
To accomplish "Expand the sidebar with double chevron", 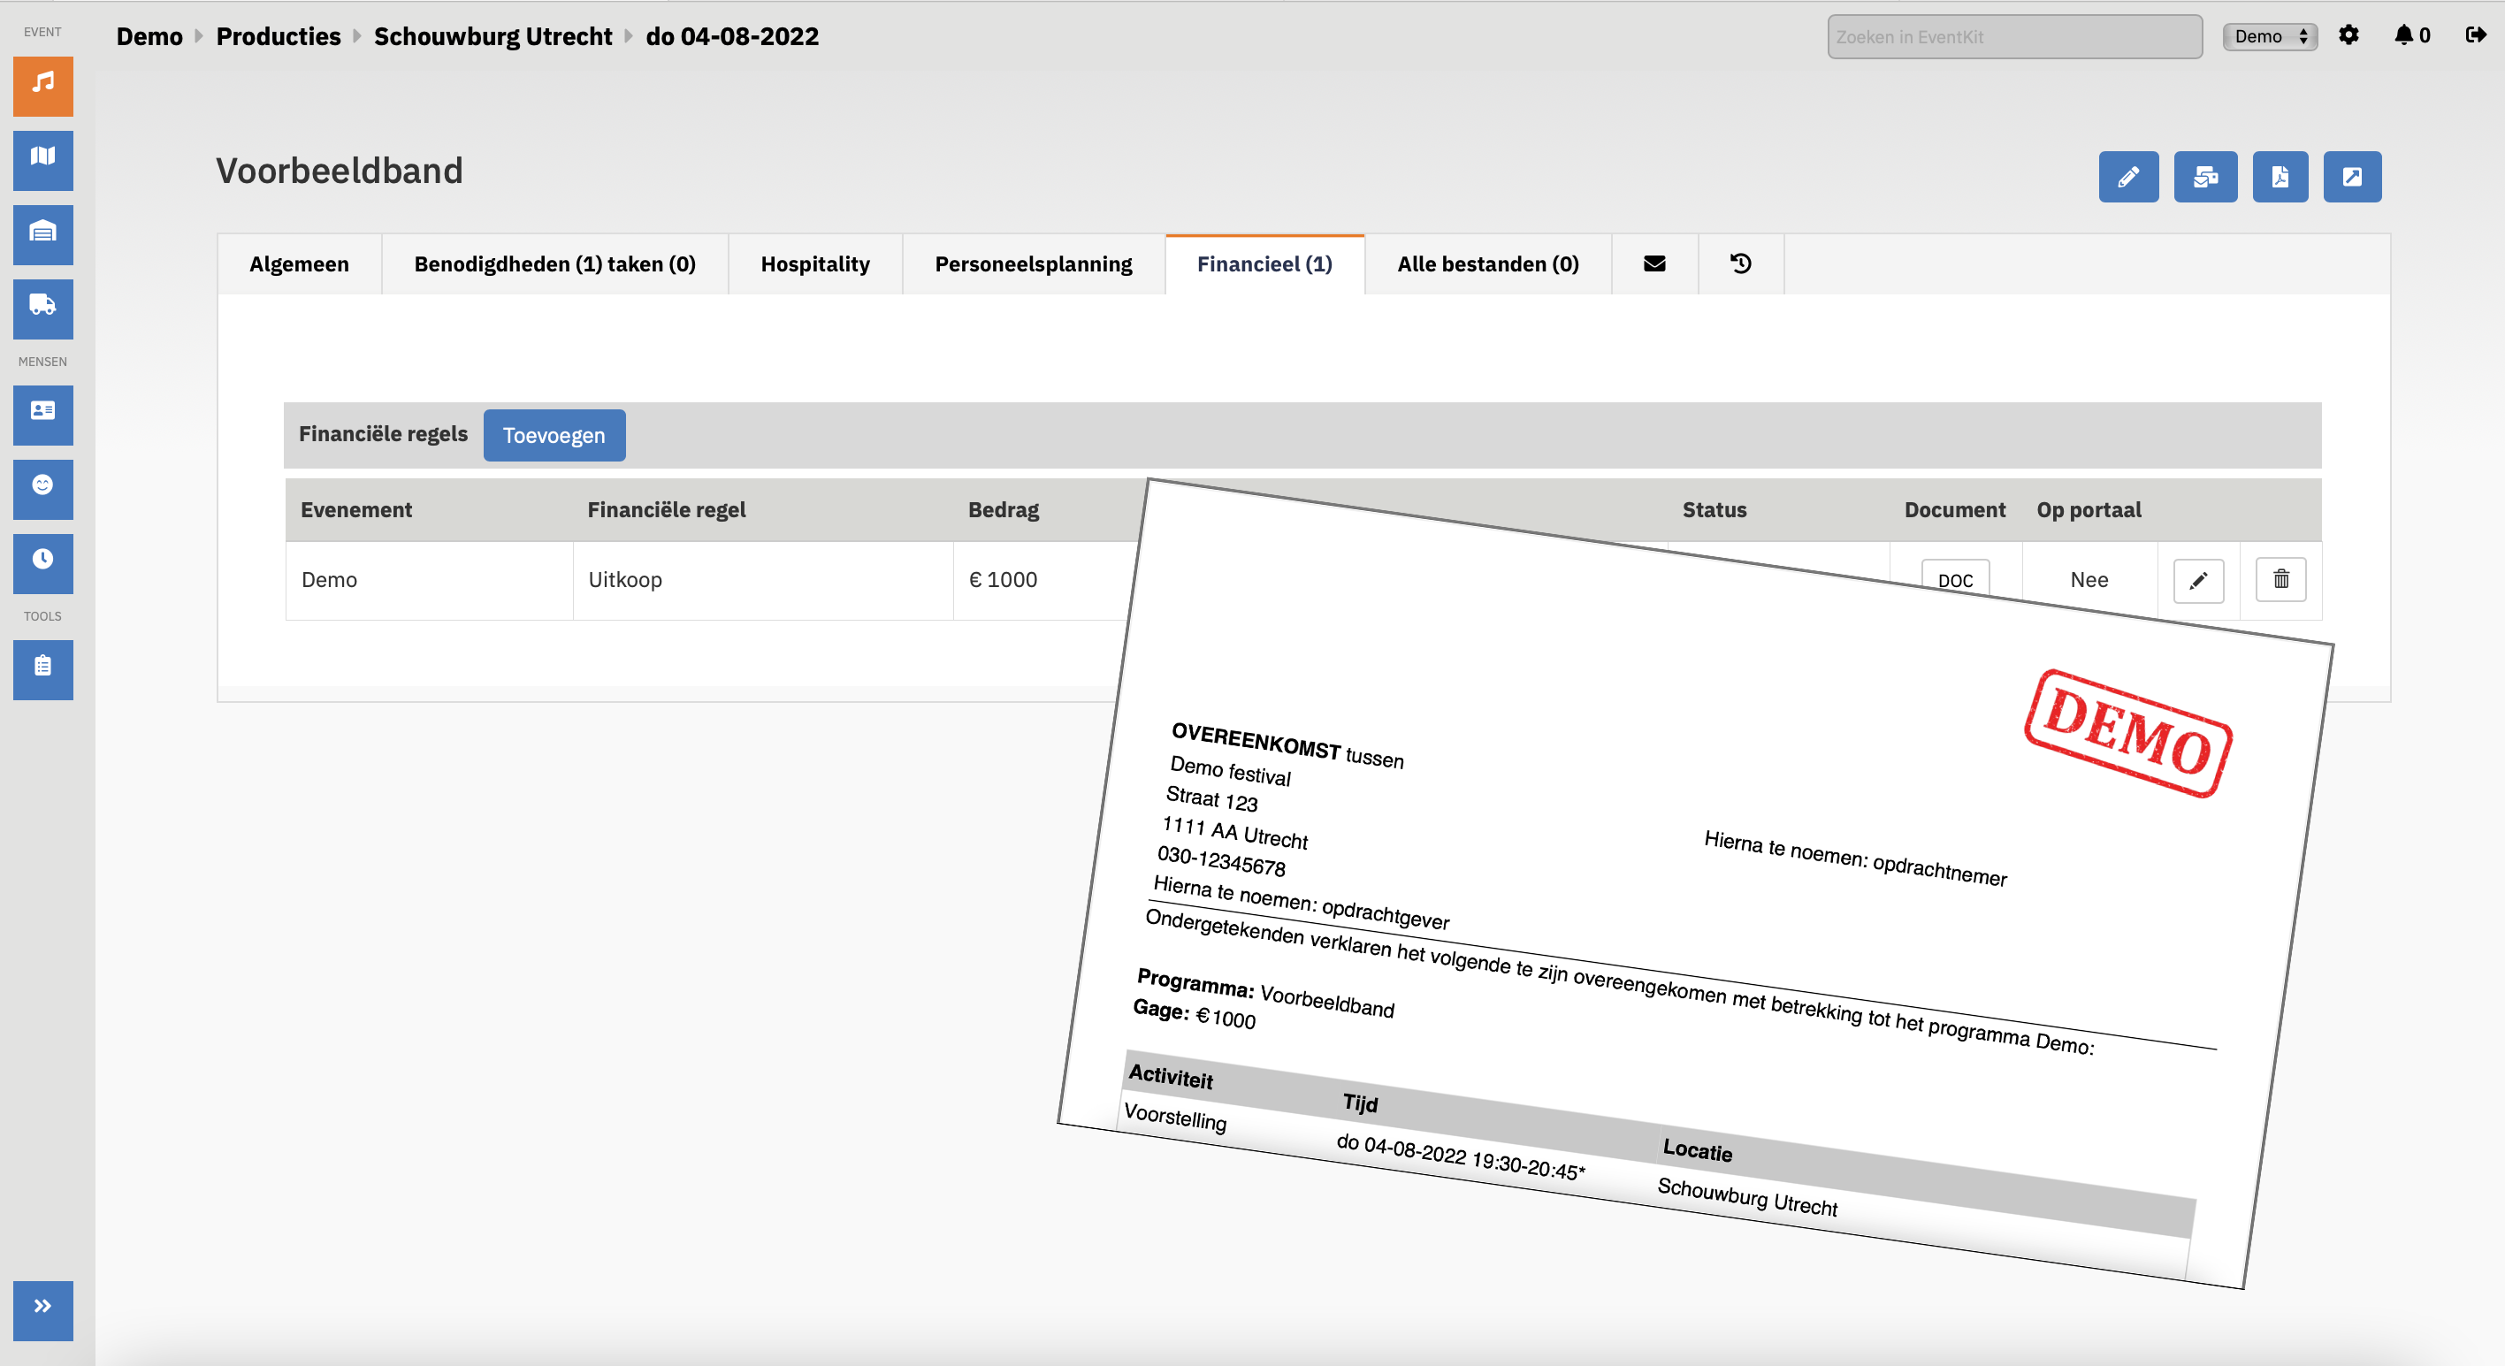I will coord(42,1309).
